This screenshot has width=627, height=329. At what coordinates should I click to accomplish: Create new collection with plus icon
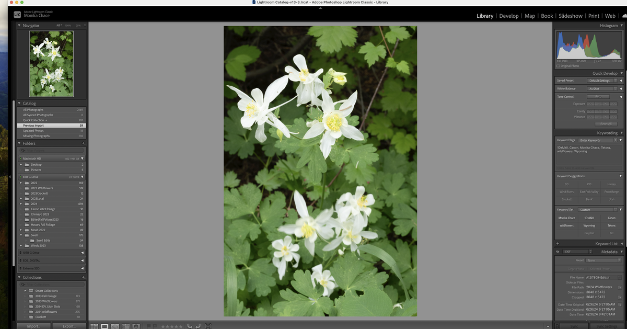click(83, 277)
